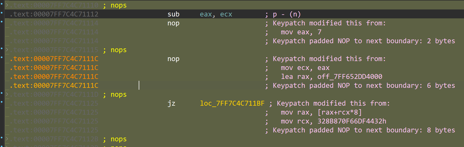Toggle breakpoint dot beside the sub eax, ecx line
The height and width of the screenshot is (147, 464).
[2, 13]
